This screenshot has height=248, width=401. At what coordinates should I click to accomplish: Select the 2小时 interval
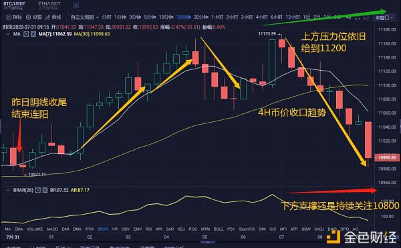click(232, 17)
